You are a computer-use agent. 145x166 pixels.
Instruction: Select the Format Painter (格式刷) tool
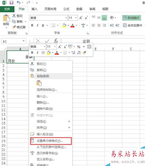pyautogui.click(x=19, y=27)
